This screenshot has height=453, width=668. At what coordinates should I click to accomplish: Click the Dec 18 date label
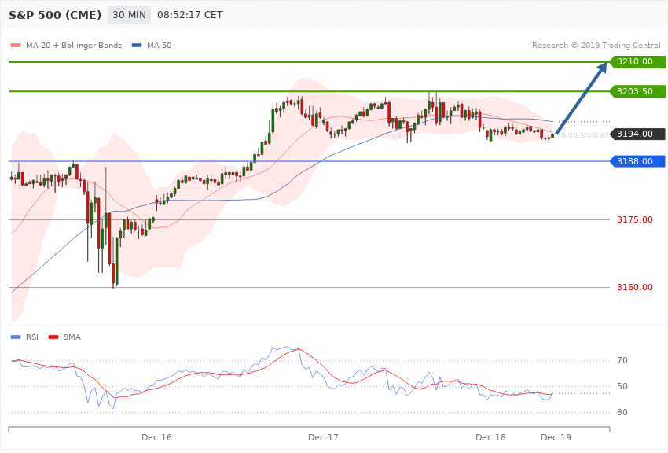490,437
